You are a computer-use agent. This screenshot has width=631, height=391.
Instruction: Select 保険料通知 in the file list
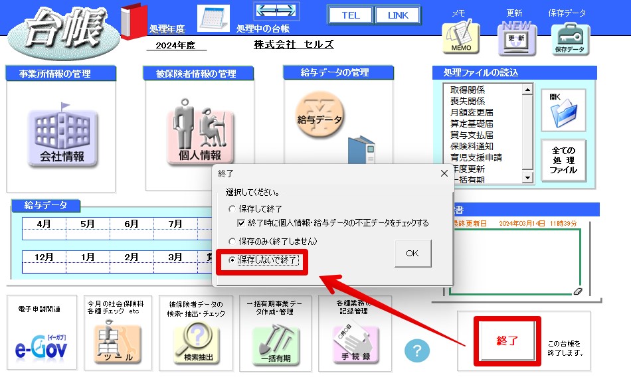[x=472, y=146]
